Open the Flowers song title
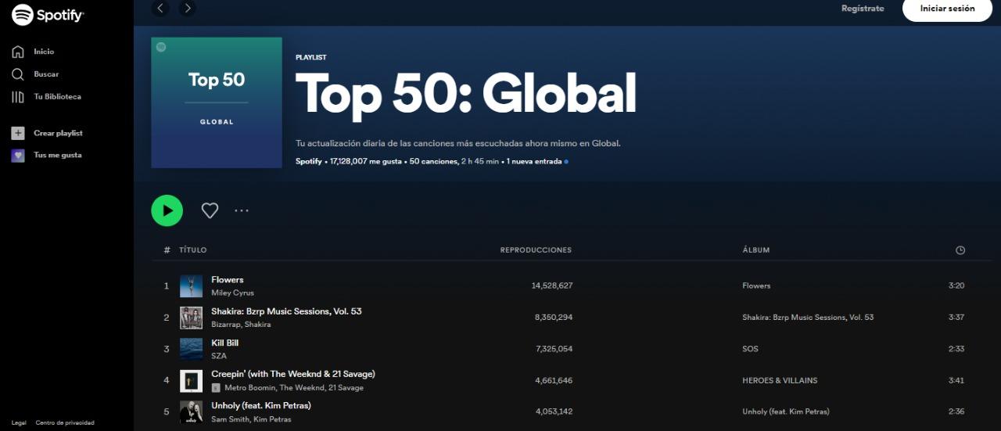This screenshot has height=431, width=1001. pos(227,280)
